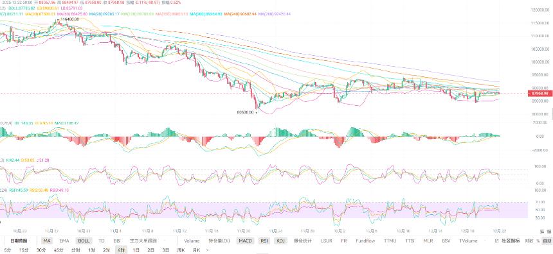Switch to 分时 time-sharing view

pyautogui.click(x=75, y=250)
